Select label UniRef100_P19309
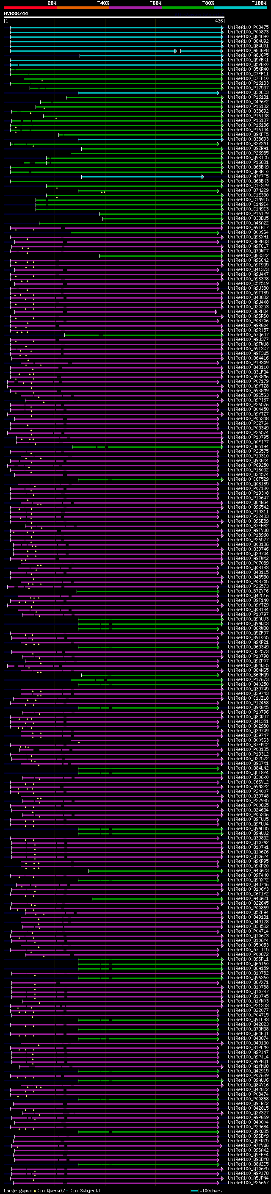Viewport: 271px width, 1194px height. point(248,363)
